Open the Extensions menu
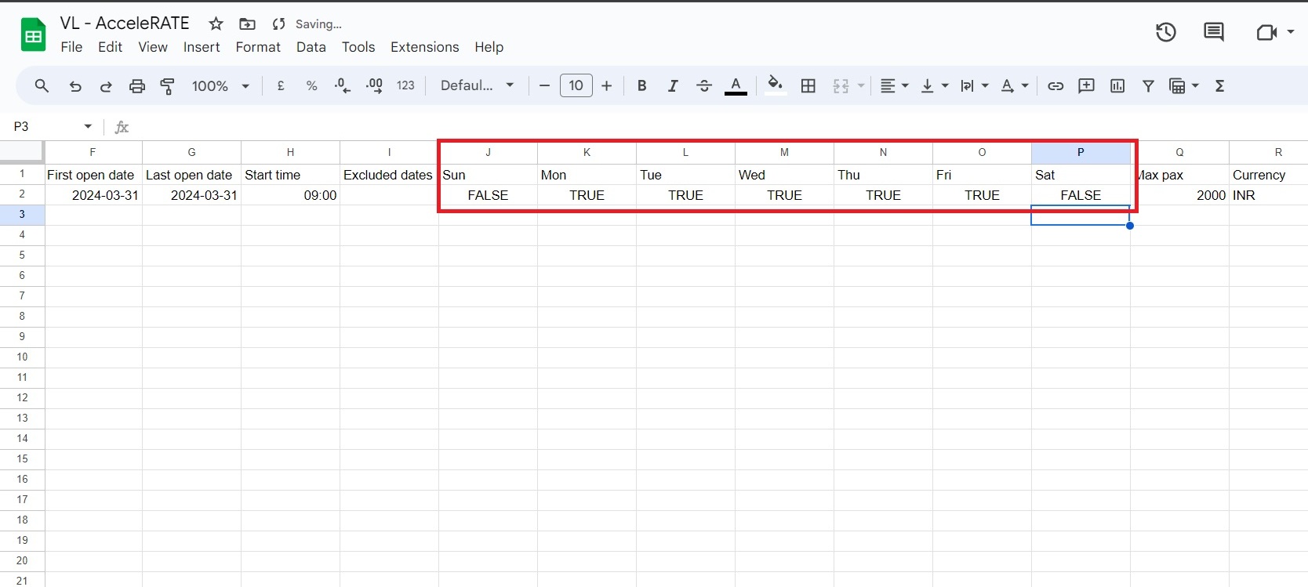Screen dimensions: 1308x587 pos(424,47)
